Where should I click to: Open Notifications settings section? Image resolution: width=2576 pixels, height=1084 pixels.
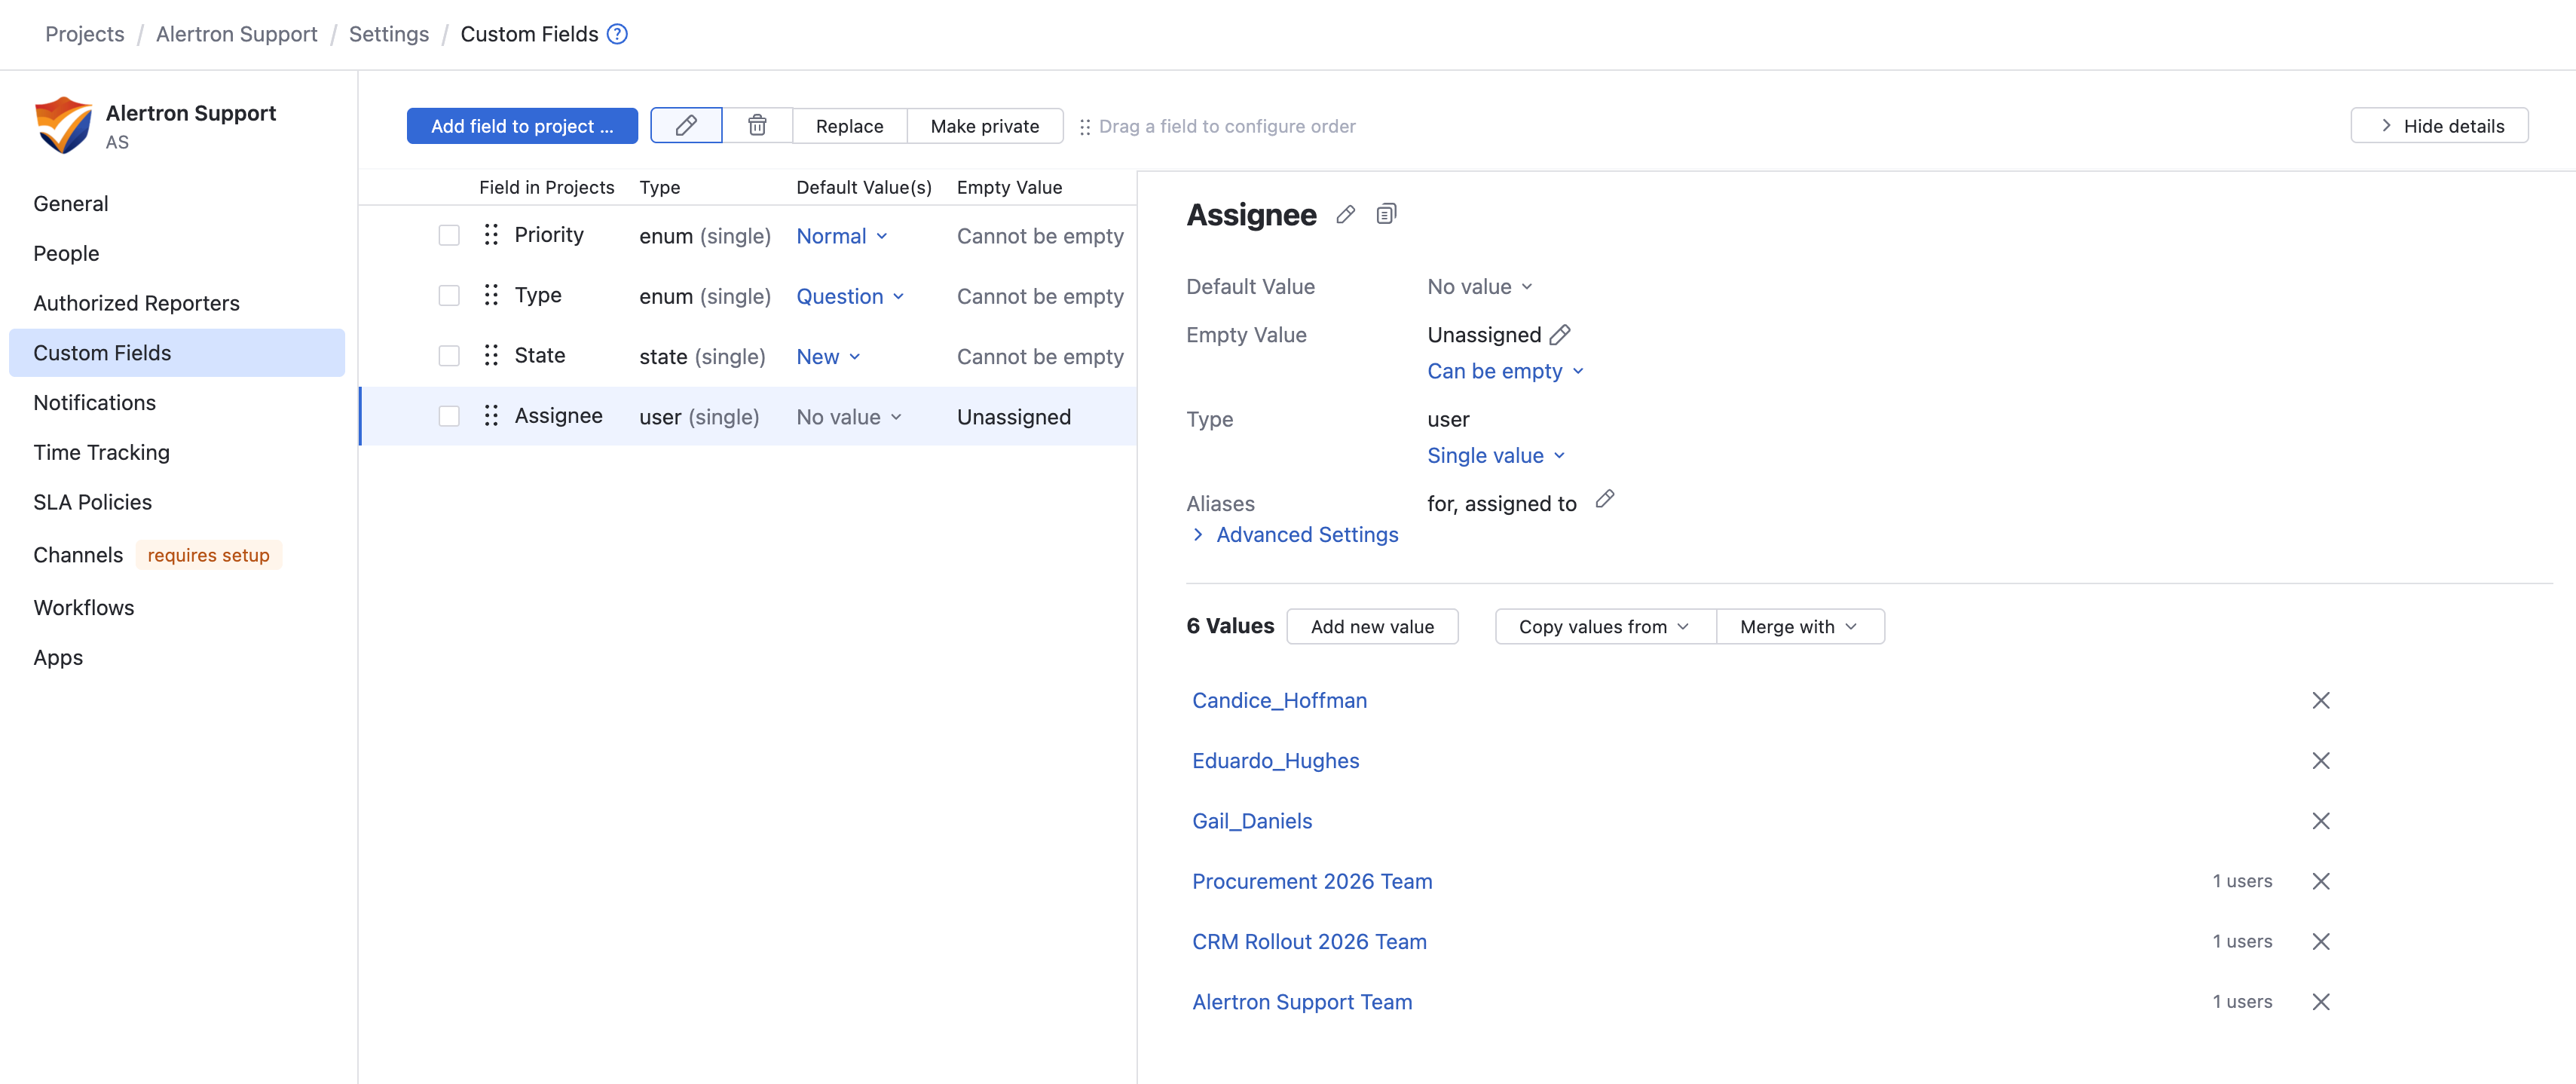point(94,403)
